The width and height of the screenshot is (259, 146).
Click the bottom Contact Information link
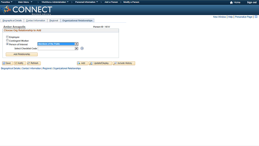tap(32, 69)
